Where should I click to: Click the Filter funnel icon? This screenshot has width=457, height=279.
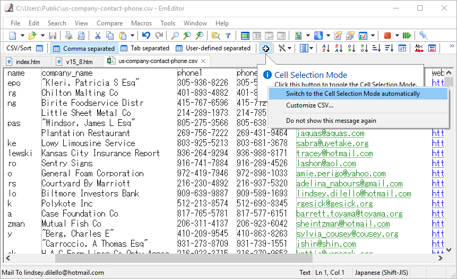[x=228, y=36]
